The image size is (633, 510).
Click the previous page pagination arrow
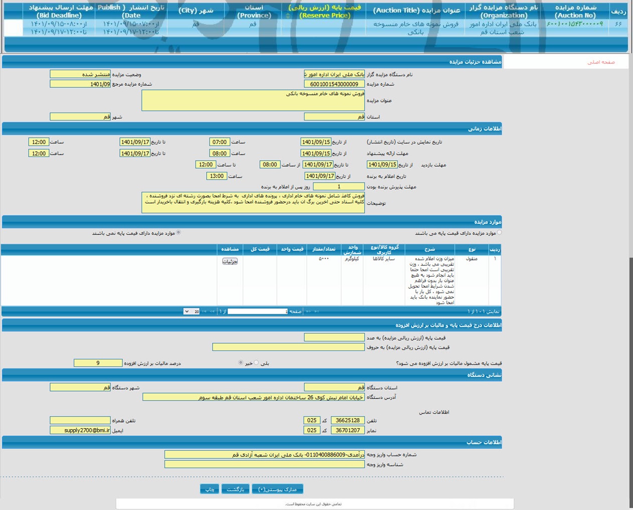308,312
